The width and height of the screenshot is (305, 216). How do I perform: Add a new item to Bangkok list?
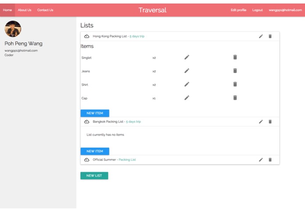pos(95,151)
